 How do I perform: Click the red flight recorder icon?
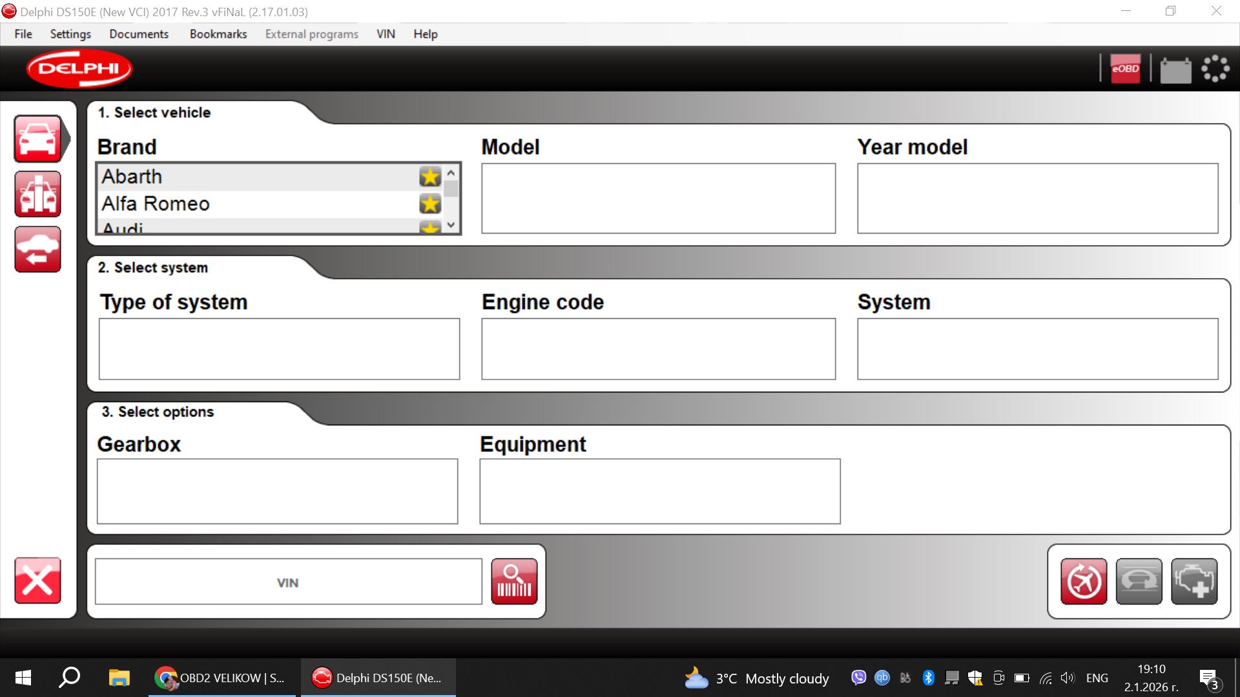coord(1084,581)
